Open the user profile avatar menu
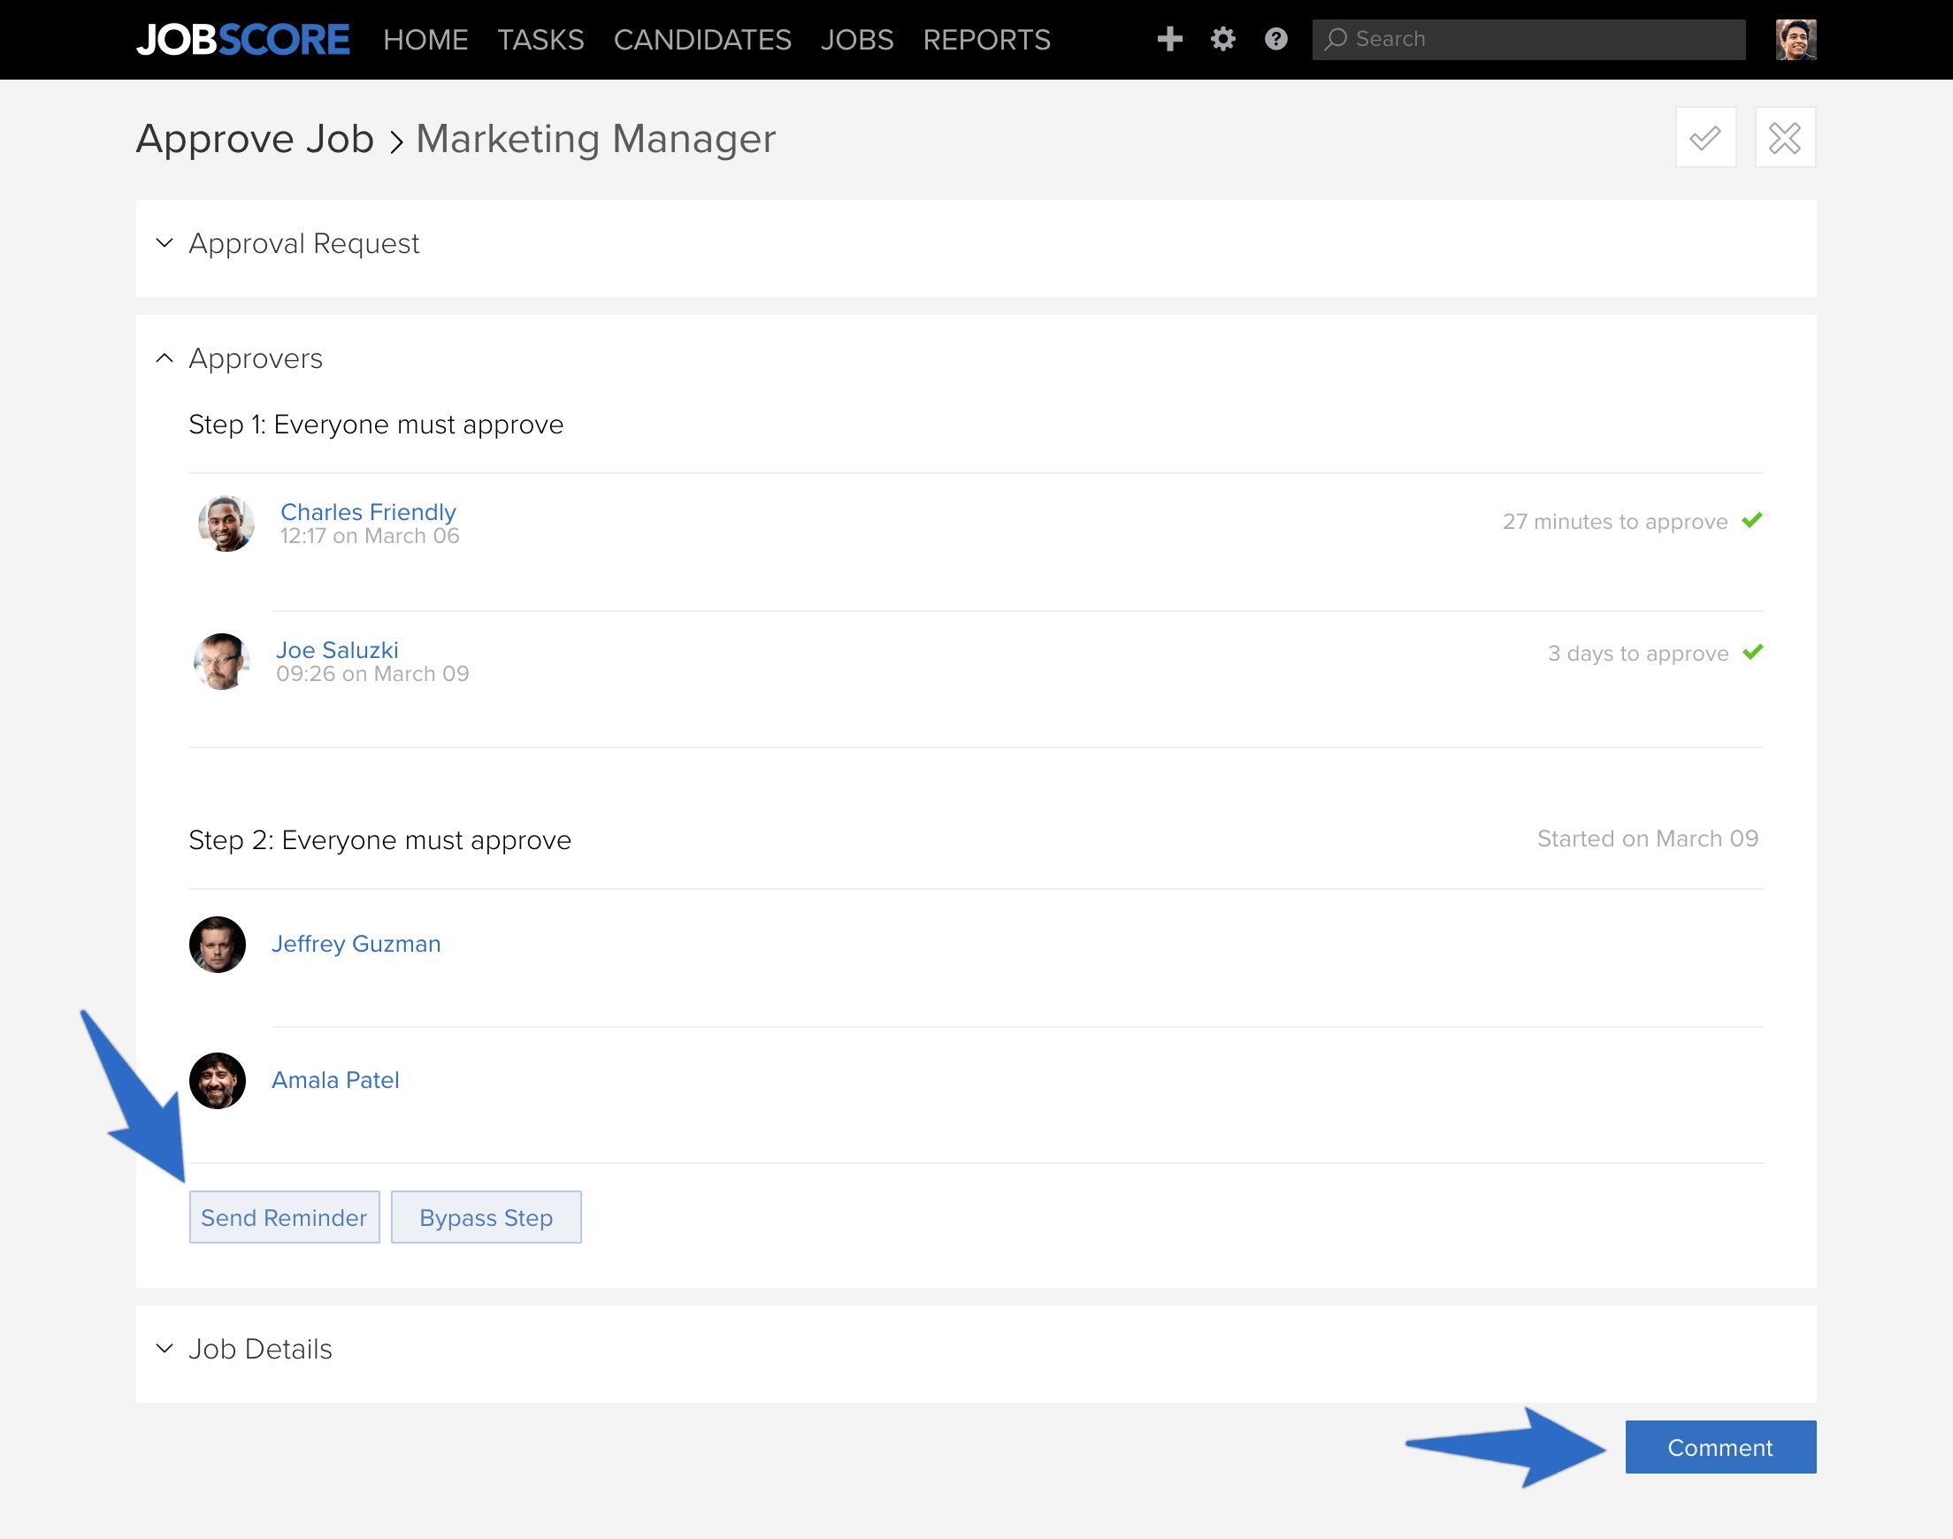 point(1796,40)
